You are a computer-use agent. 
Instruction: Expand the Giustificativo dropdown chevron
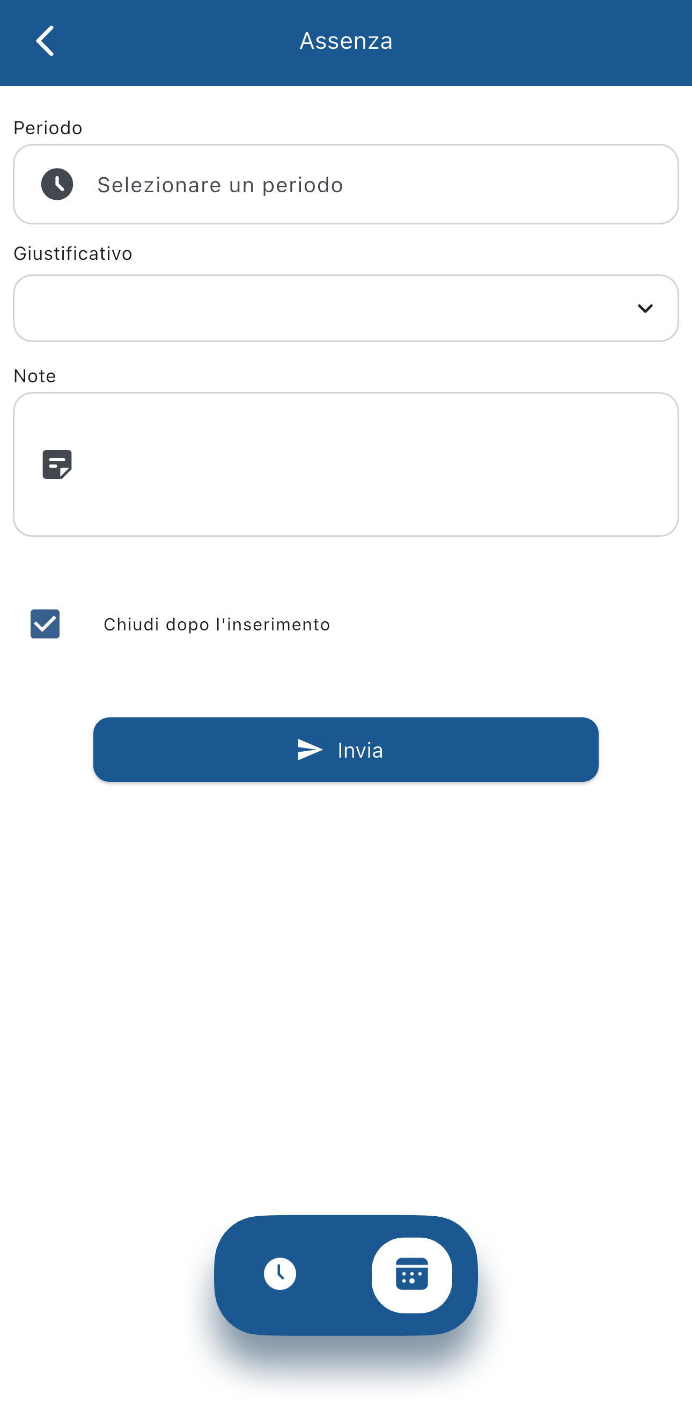pos(645,309)
